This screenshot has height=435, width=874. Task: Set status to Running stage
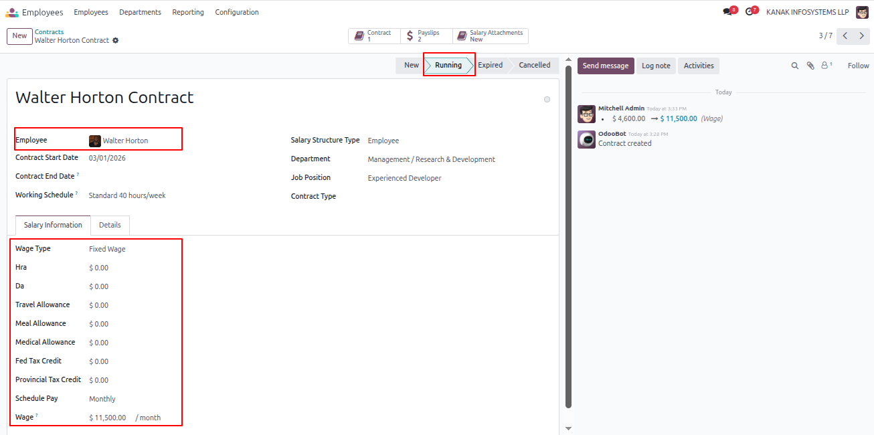coord(448,66)
